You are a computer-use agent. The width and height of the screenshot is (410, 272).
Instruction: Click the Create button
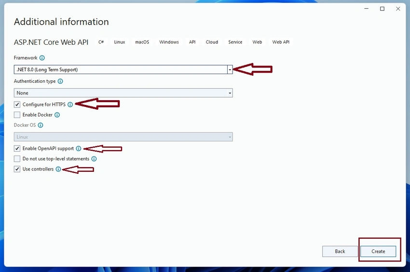(x=378, y=251)
